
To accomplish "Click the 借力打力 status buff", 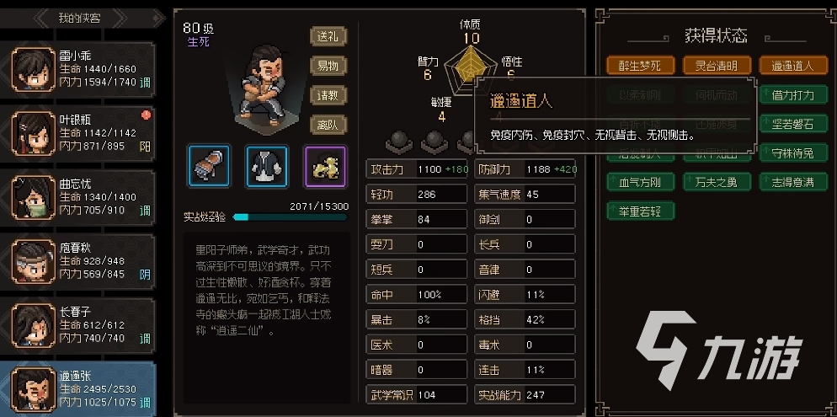I will [794, 95].
